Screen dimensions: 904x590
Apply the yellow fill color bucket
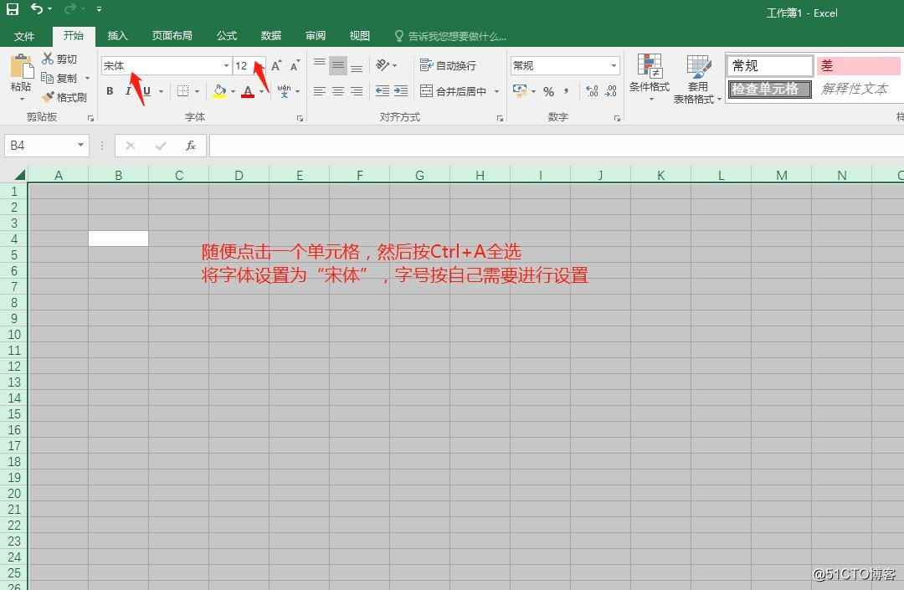pos(219,91)
